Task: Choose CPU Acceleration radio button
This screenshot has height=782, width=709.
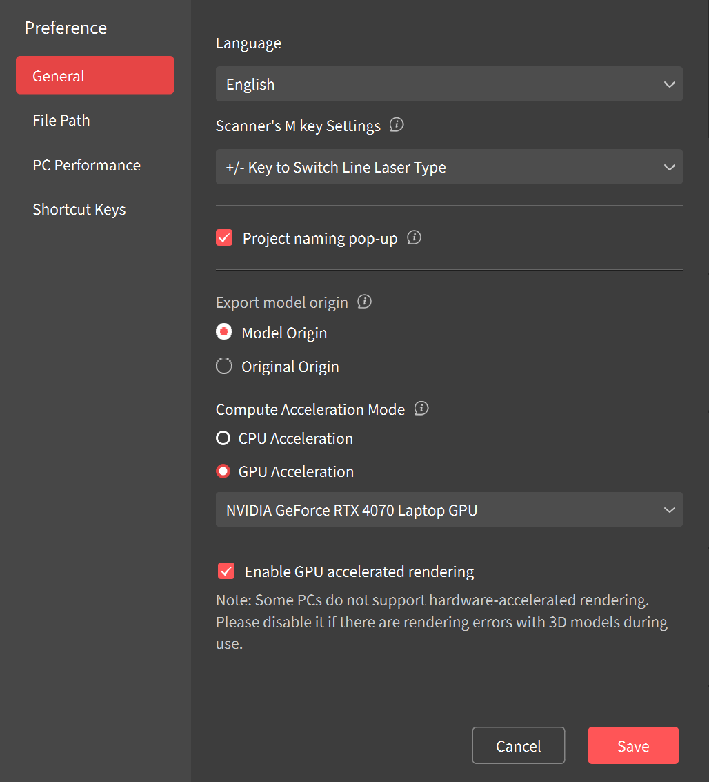Action: (x=223, y=438)
